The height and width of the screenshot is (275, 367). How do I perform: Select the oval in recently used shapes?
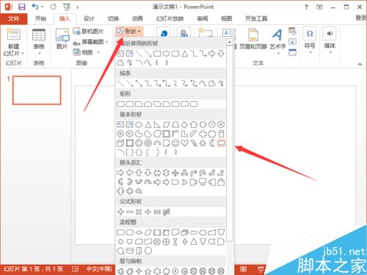pos(167,54)
